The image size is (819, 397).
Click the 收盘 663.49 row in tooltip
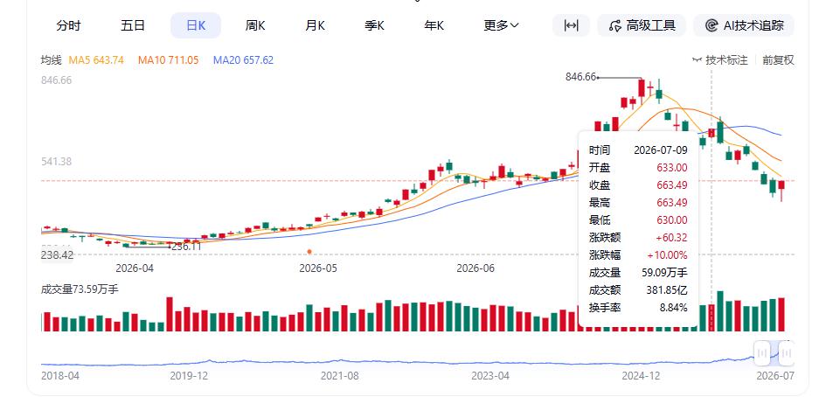coord(638,185)
